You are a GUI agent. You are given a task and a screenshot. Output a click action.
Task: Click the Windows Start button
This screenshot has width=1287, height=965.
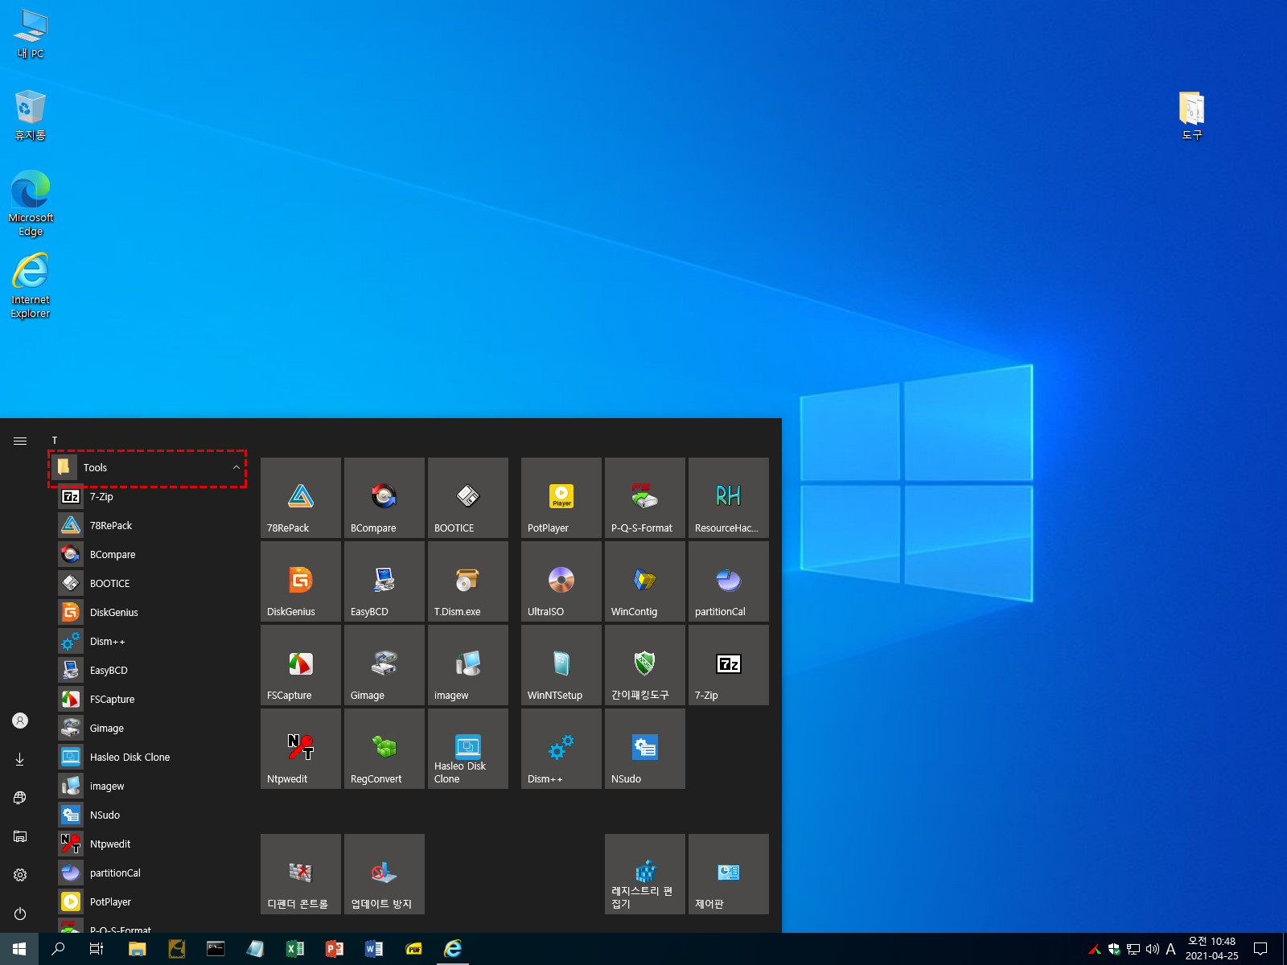click(19, 949)
